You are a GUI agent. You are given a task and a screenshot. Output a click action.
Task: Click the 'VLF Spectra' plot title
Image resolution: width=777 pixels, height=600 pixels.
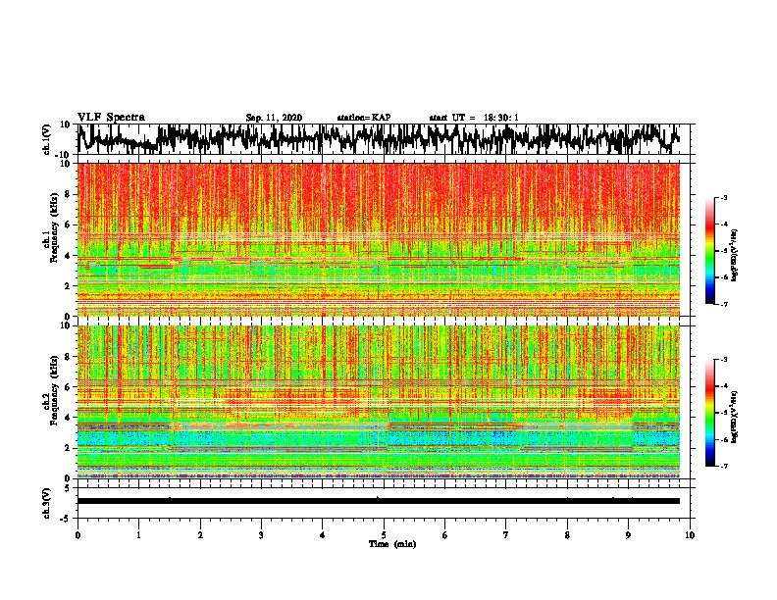[x=111, y=118]
